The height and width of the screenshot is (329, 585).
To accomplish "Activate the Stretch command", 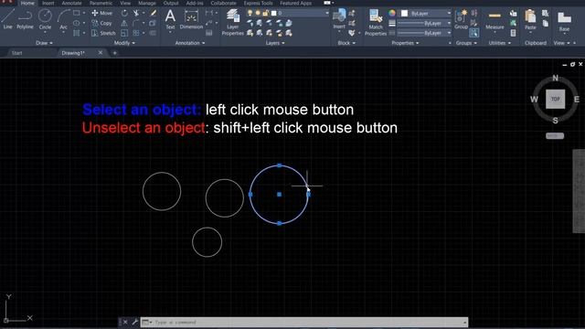I will 103,33.
